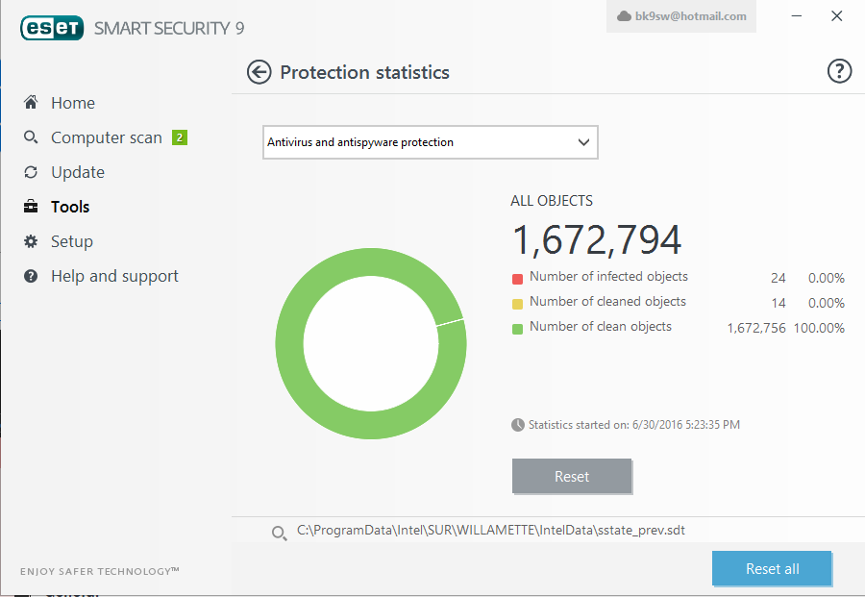This screenshot has width=865, height=597.
Task: Click the clock icon by Statistics started
Action: 517,424
